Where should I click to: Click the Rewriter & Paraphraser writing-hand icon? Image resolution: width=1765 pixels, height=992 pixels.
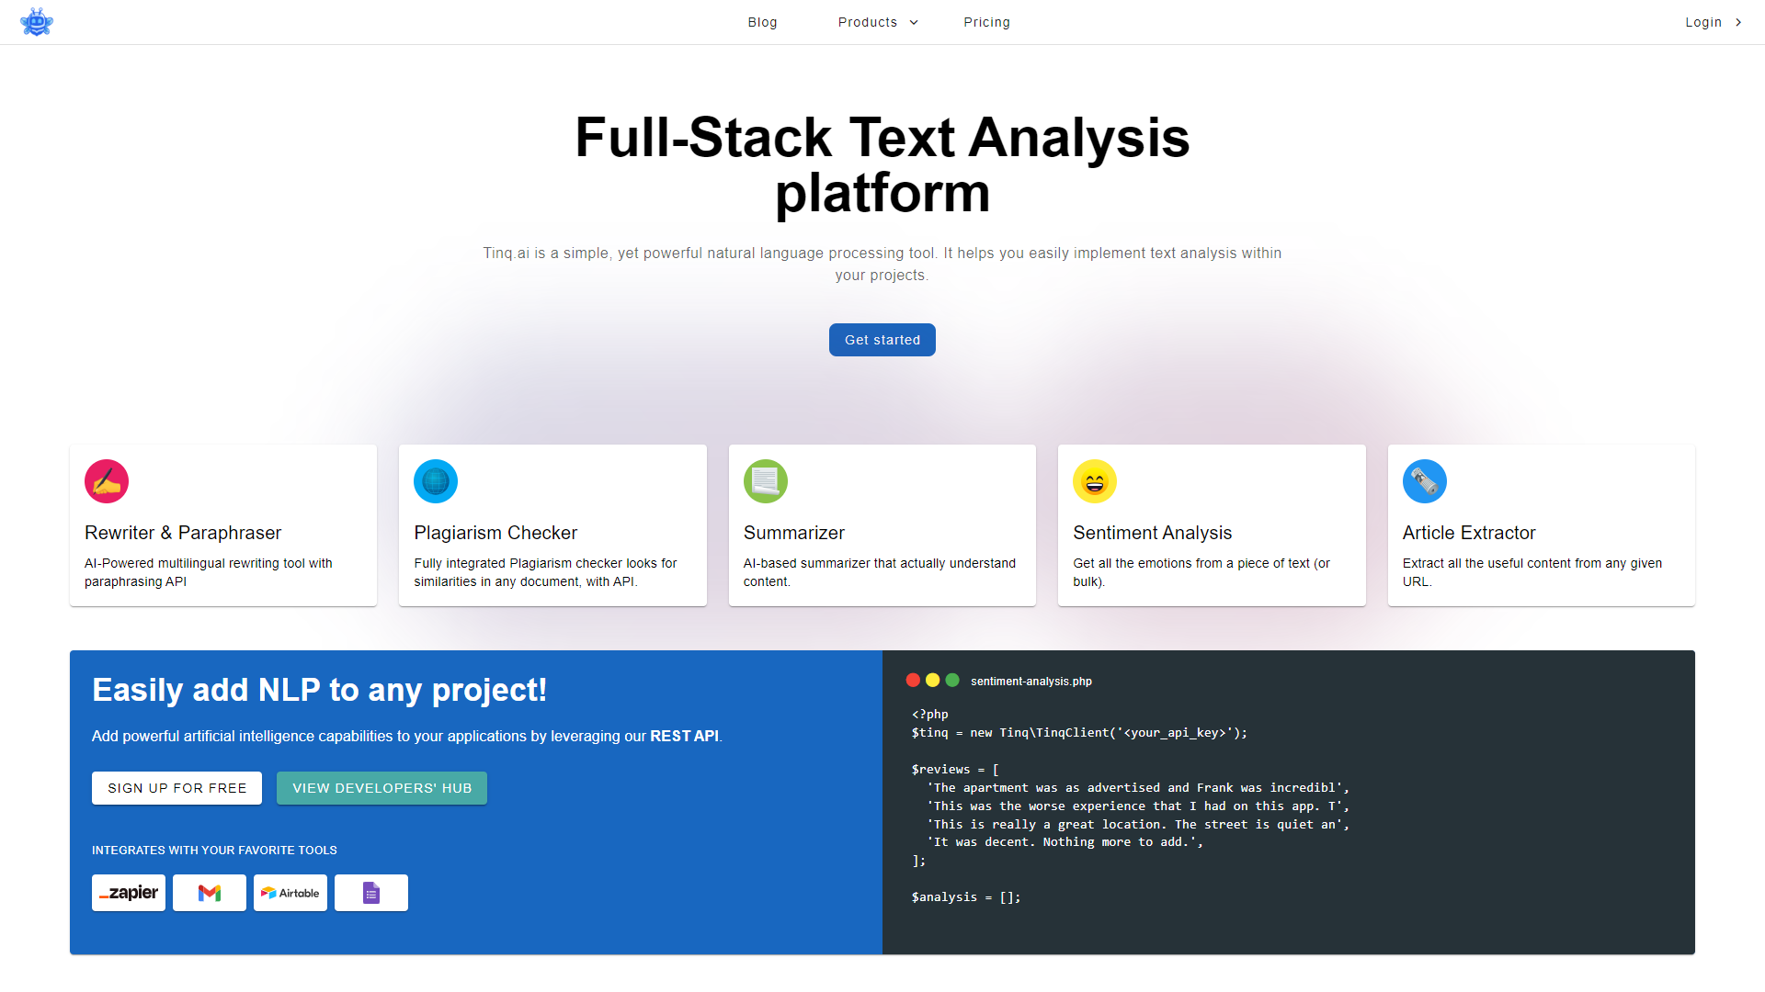coord(107,481)
